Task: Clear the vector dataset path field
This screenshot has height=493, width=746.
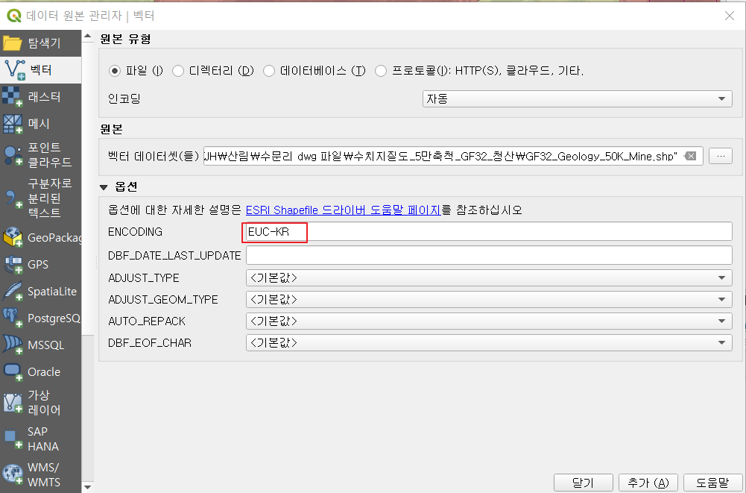Action: click(x=690, y=156)
